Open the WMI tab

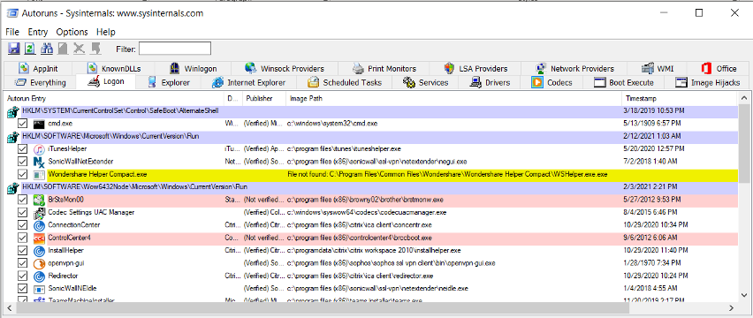click(x=657, y=69)
